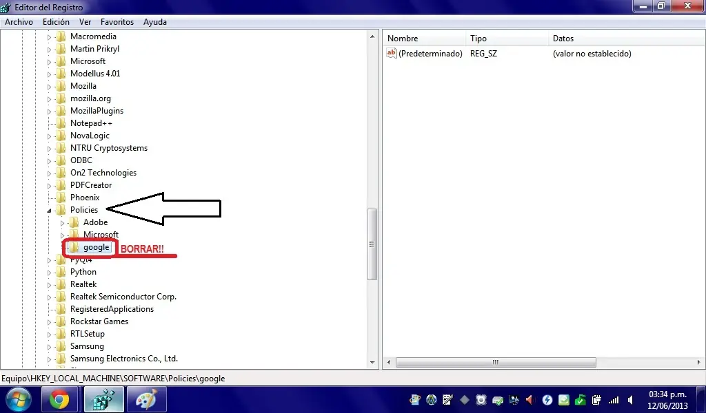Expand the Martin Prikryl key
Image resolution: width=706 pixels, height=413 pixels.
point(49,49)
